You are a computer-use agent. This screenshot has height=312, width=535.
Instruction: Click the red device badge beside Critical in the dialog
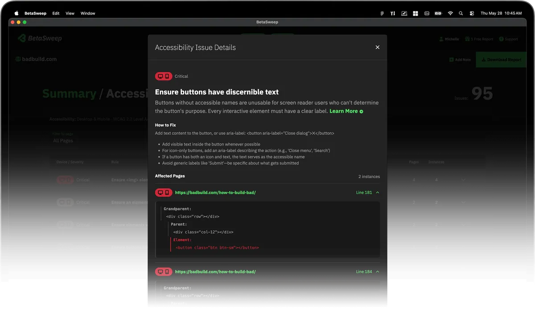coord(164,77)
